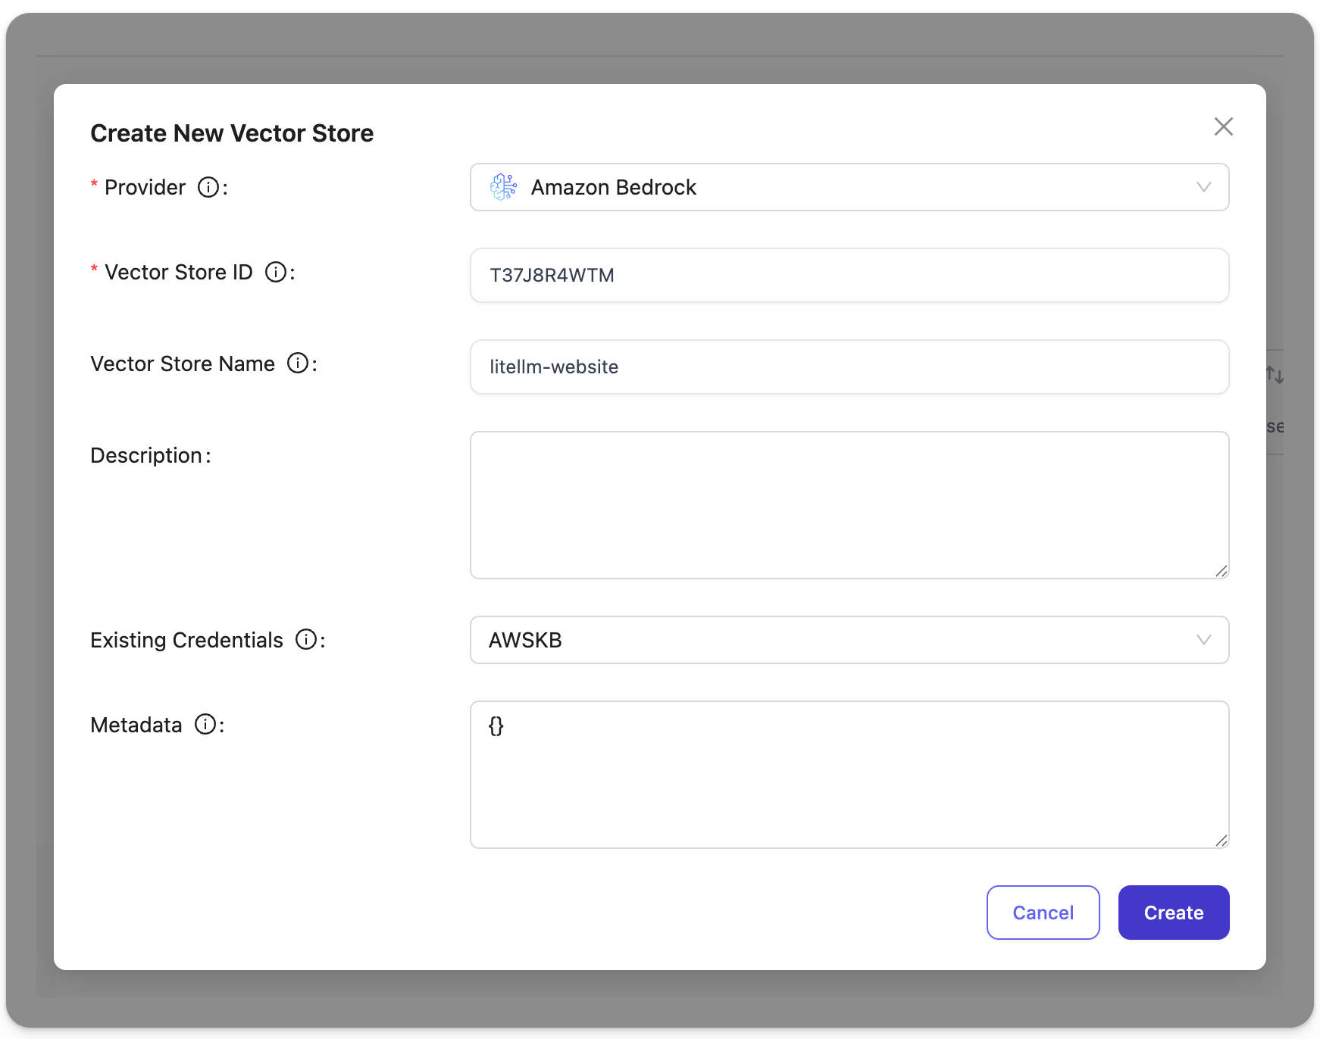Click inside the empty Description text area
Viewport: 1320px width, 1039px height.
point(849,505)
